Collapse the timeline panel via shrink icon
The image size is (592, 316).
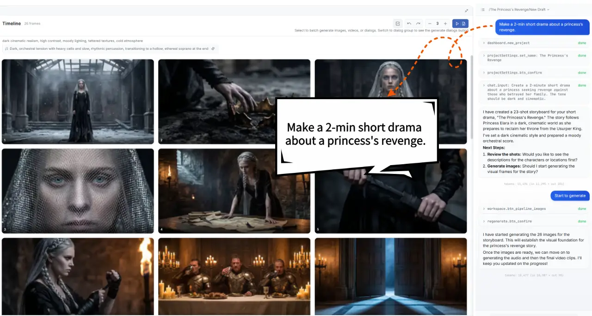[x=466, y=11]
